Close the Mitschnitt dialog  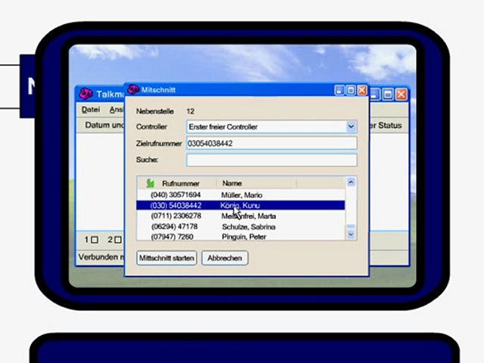coord(362,90)
